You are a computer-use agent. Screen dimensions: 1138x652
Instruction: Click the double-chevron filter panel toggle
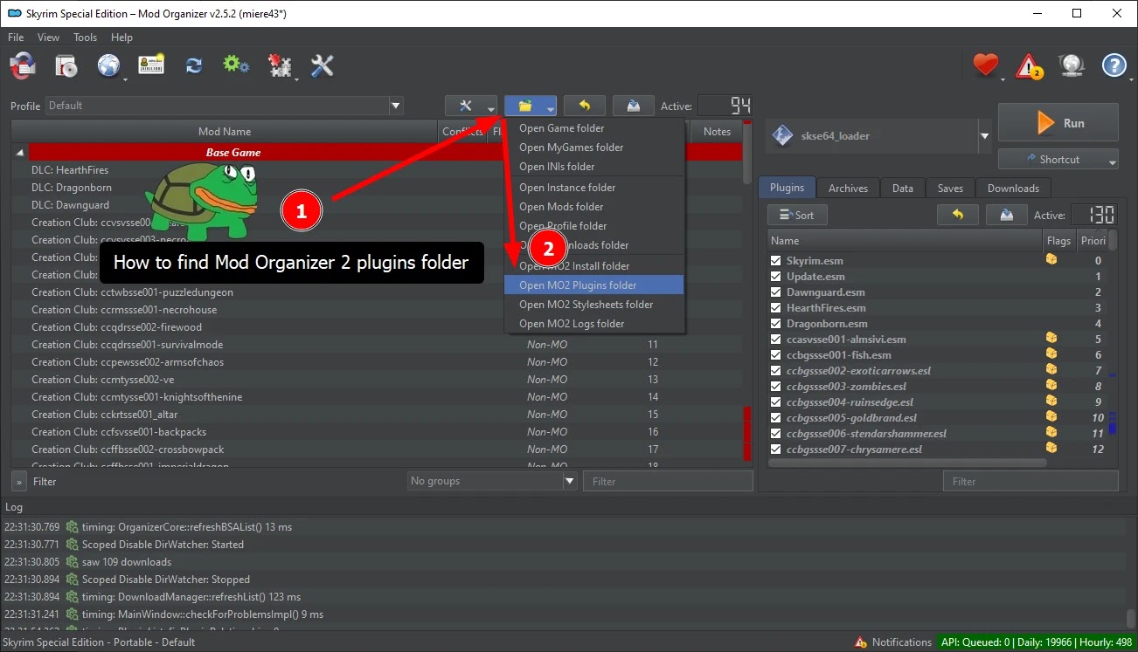click(x=19, y=481)
